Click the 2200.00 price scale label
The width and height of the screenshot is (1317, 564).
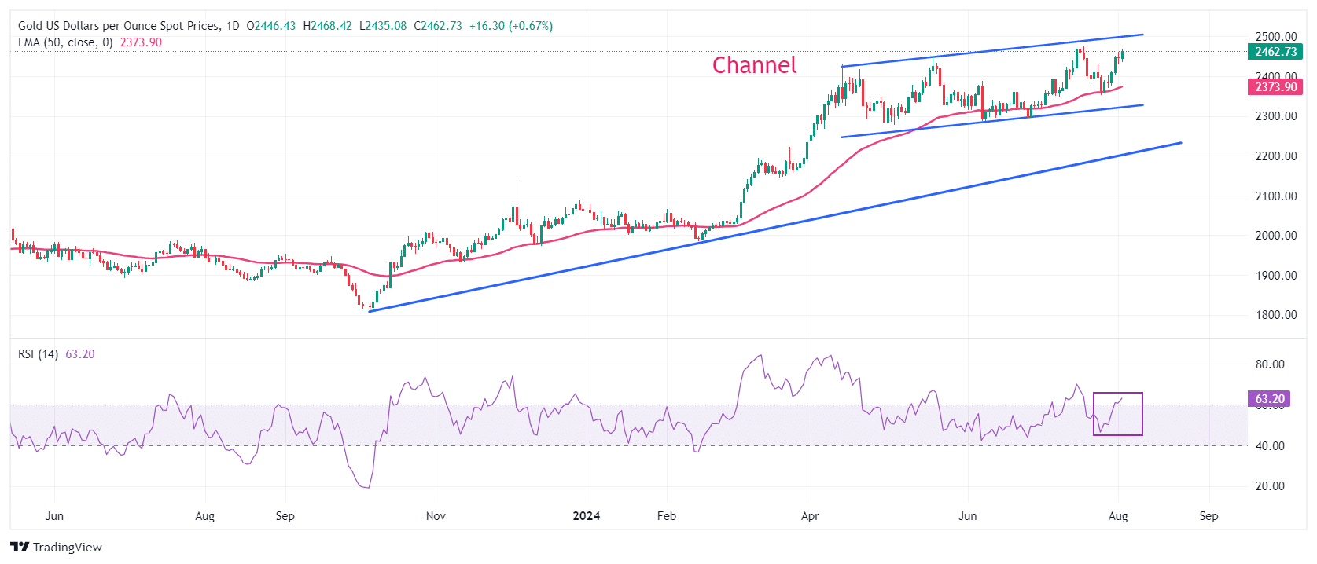[x=1276, y=156]
